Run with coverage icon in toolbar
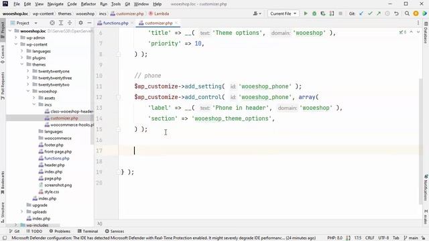This screenshot has width=429, height=241. [x=323, y=13]
